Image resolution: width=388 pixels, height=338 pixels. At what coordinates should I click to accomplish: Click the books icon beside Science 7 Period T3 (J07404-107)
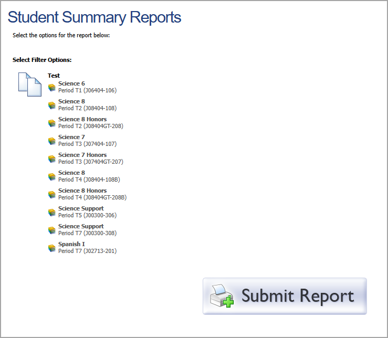(x=52, y=141)
